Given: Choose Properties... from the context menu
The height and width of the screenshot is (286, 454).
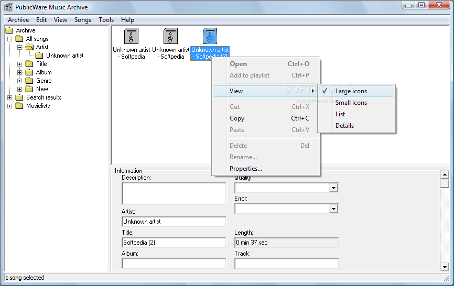Looking at the screenshot, I should pyautogui.click(x=266, y=169).
